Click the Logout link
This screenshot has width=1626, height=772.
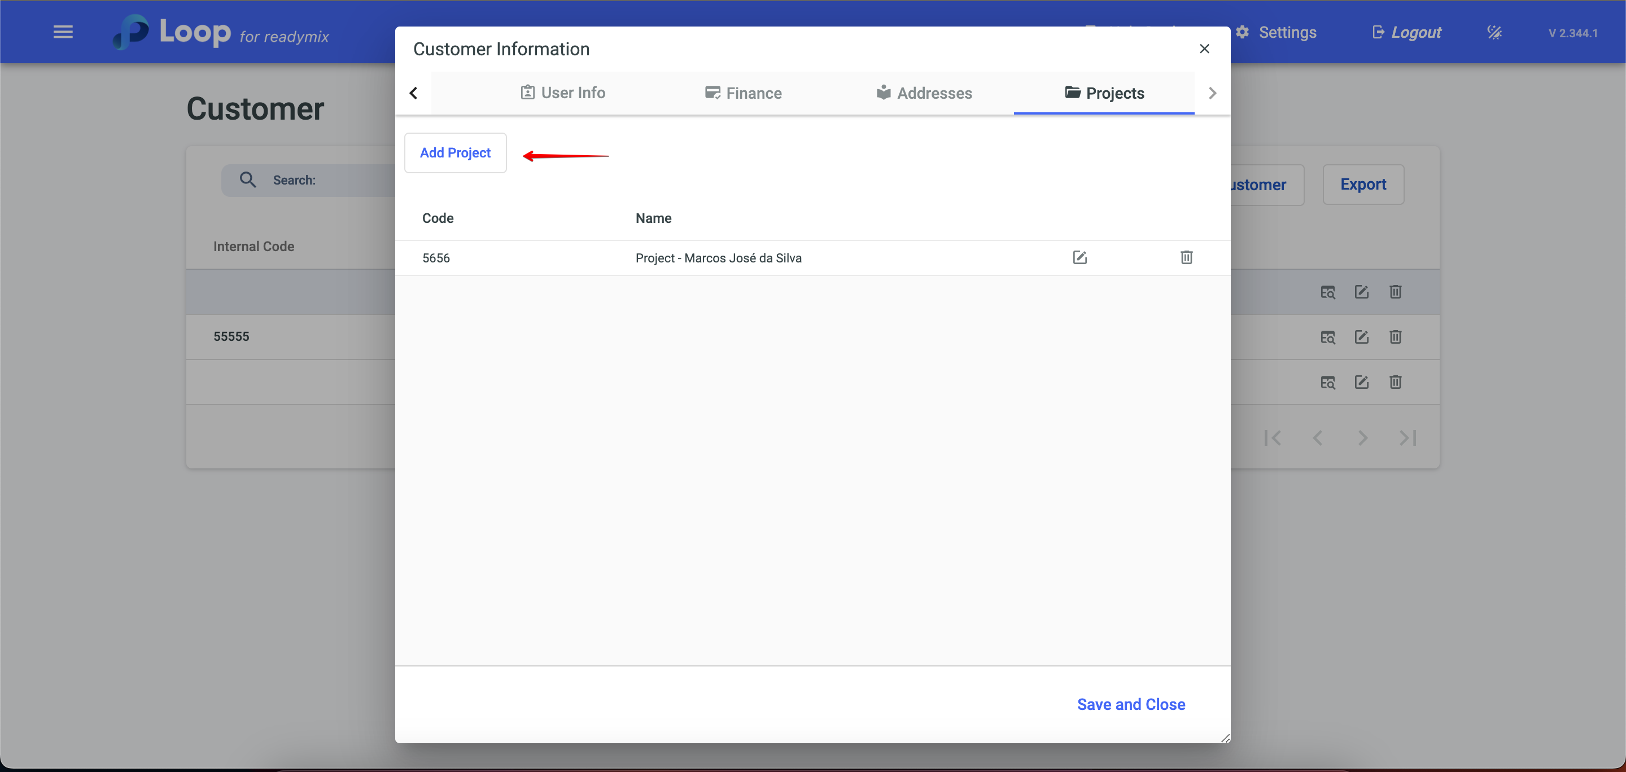point(1407,32)
